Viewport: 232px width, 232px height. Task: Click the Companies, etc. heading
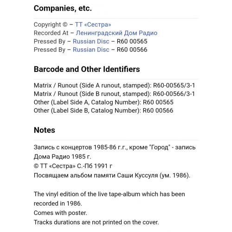coord(63,8)
